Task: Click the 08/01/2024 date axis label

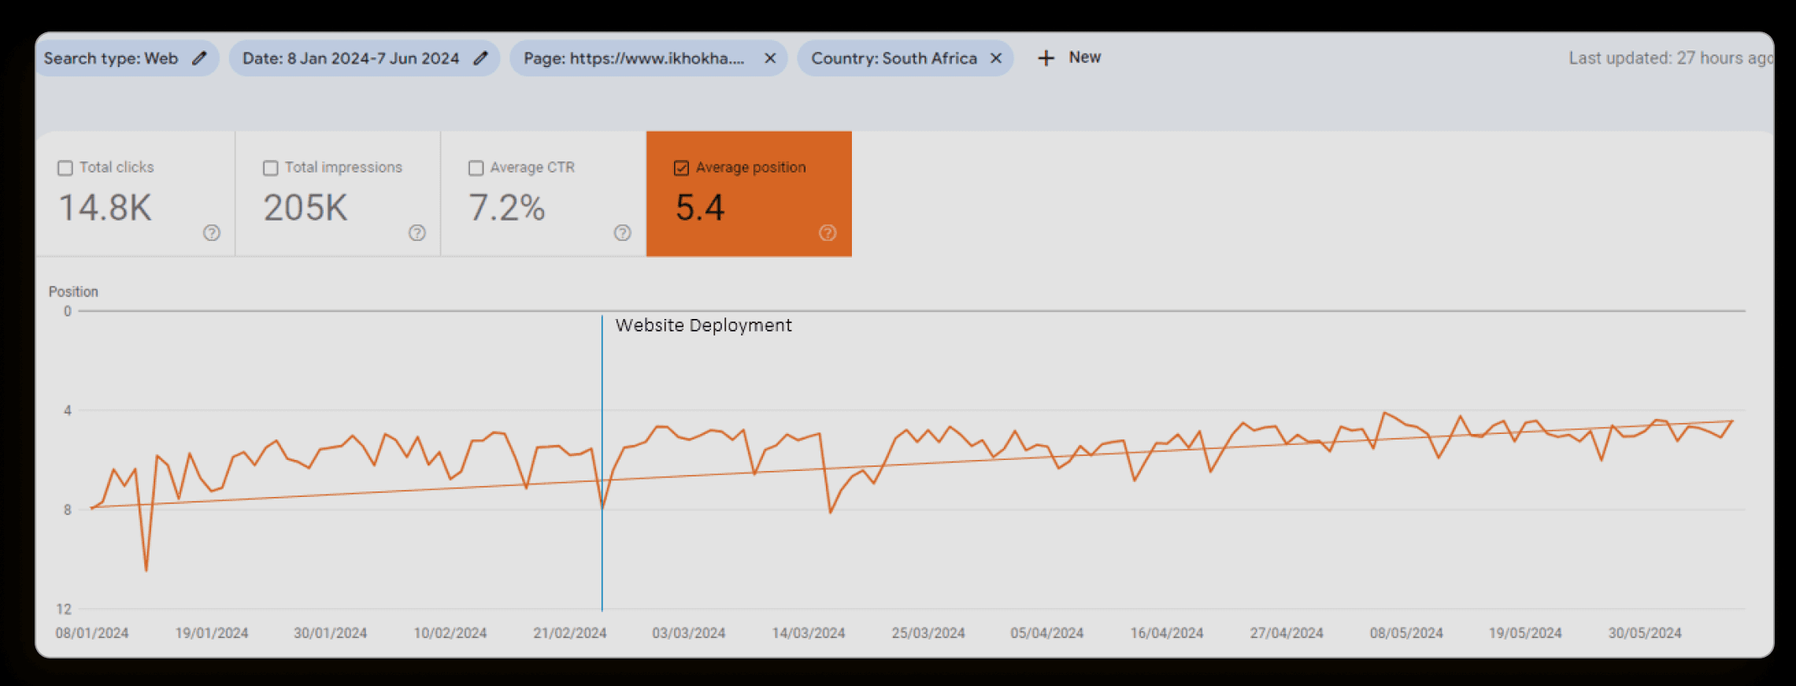Action: (x=92, y=633)
